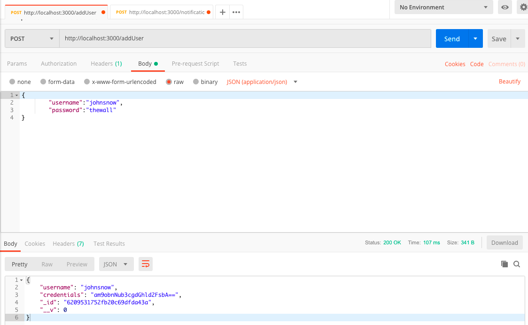Open the Save options dropdown arrow
This screenshot has height=325, width=528.
(x=518, y=38)
